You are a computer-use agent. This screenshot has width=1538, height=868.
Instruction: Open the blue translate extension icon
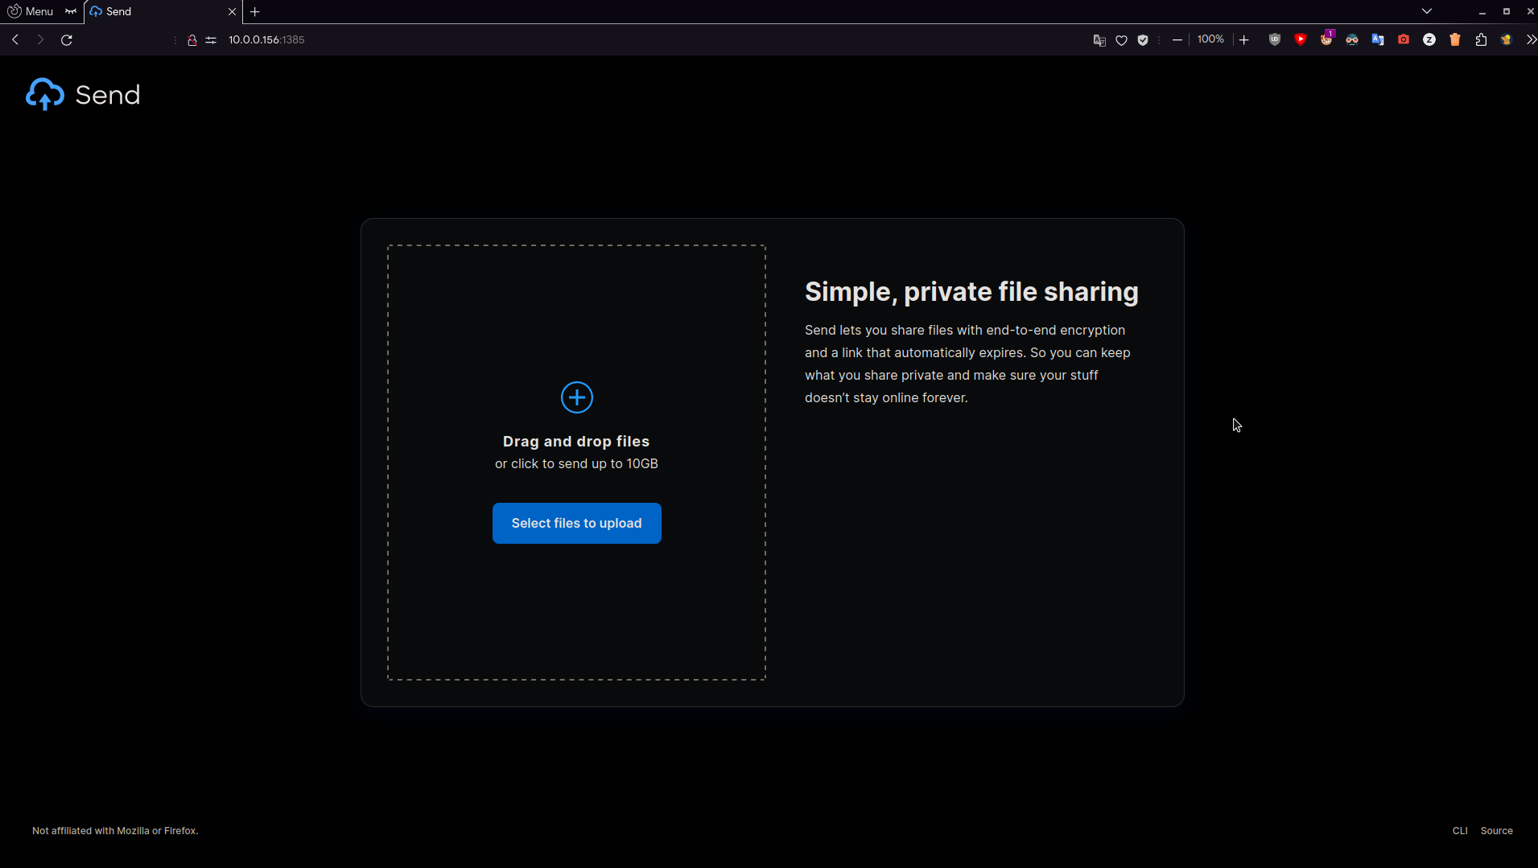pyautogui.click(x=1378, y=39)
